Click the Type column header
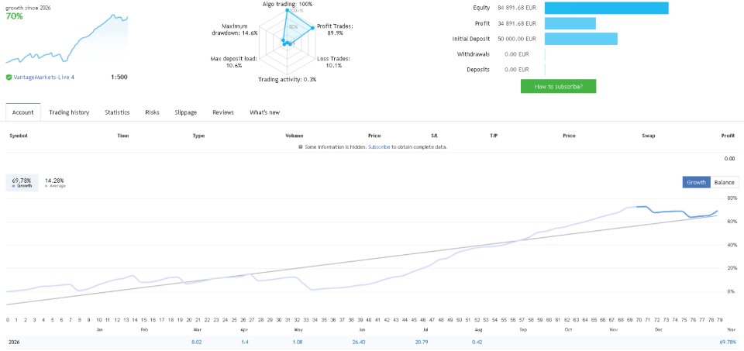744x351 pixels. click(198, 136)
